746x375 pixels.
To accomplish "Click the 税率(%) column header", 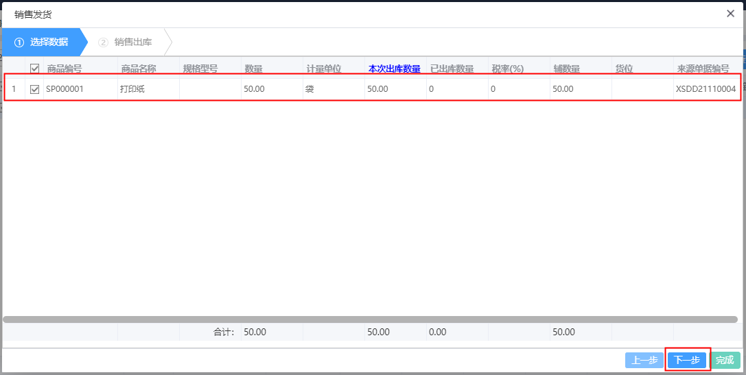I will point(508,69).
